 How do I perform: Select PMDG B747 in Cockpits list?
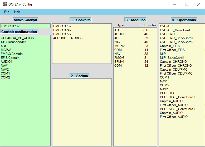pyautogui.click(x=62, y=30)
